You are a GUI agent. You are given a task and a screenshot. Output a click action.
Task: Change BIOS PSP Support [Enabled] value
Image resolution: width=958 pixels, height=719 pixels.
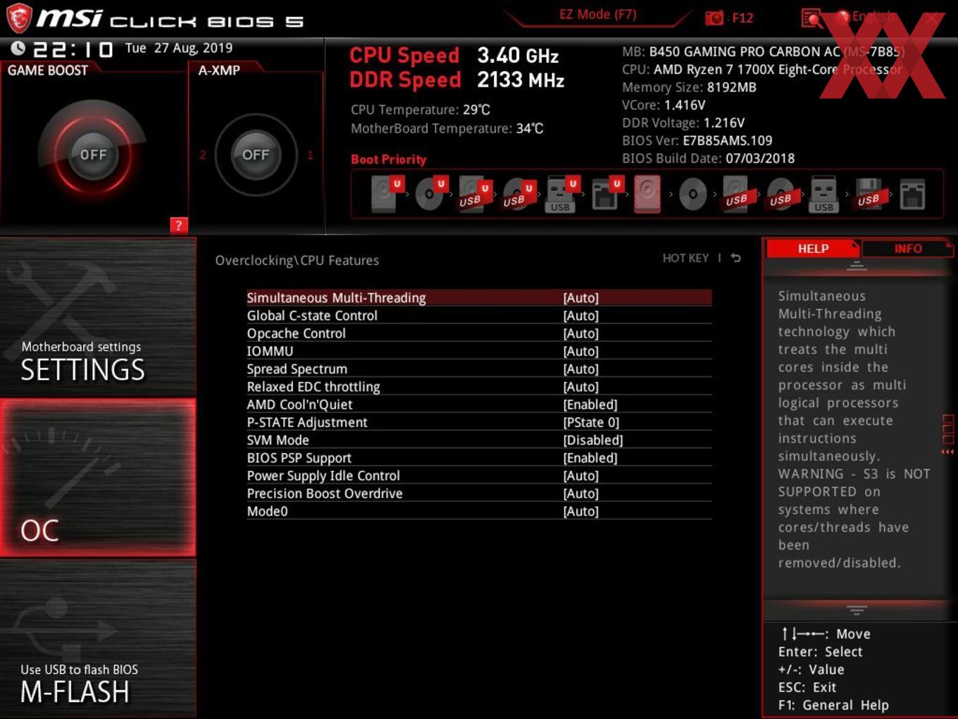pyautogui.click(x=590, y=457)
